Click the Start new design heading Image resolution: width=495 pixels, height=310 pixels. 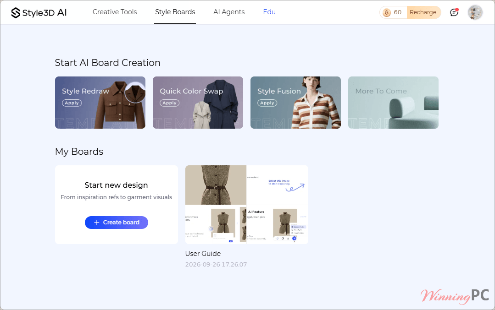(116, 185)
